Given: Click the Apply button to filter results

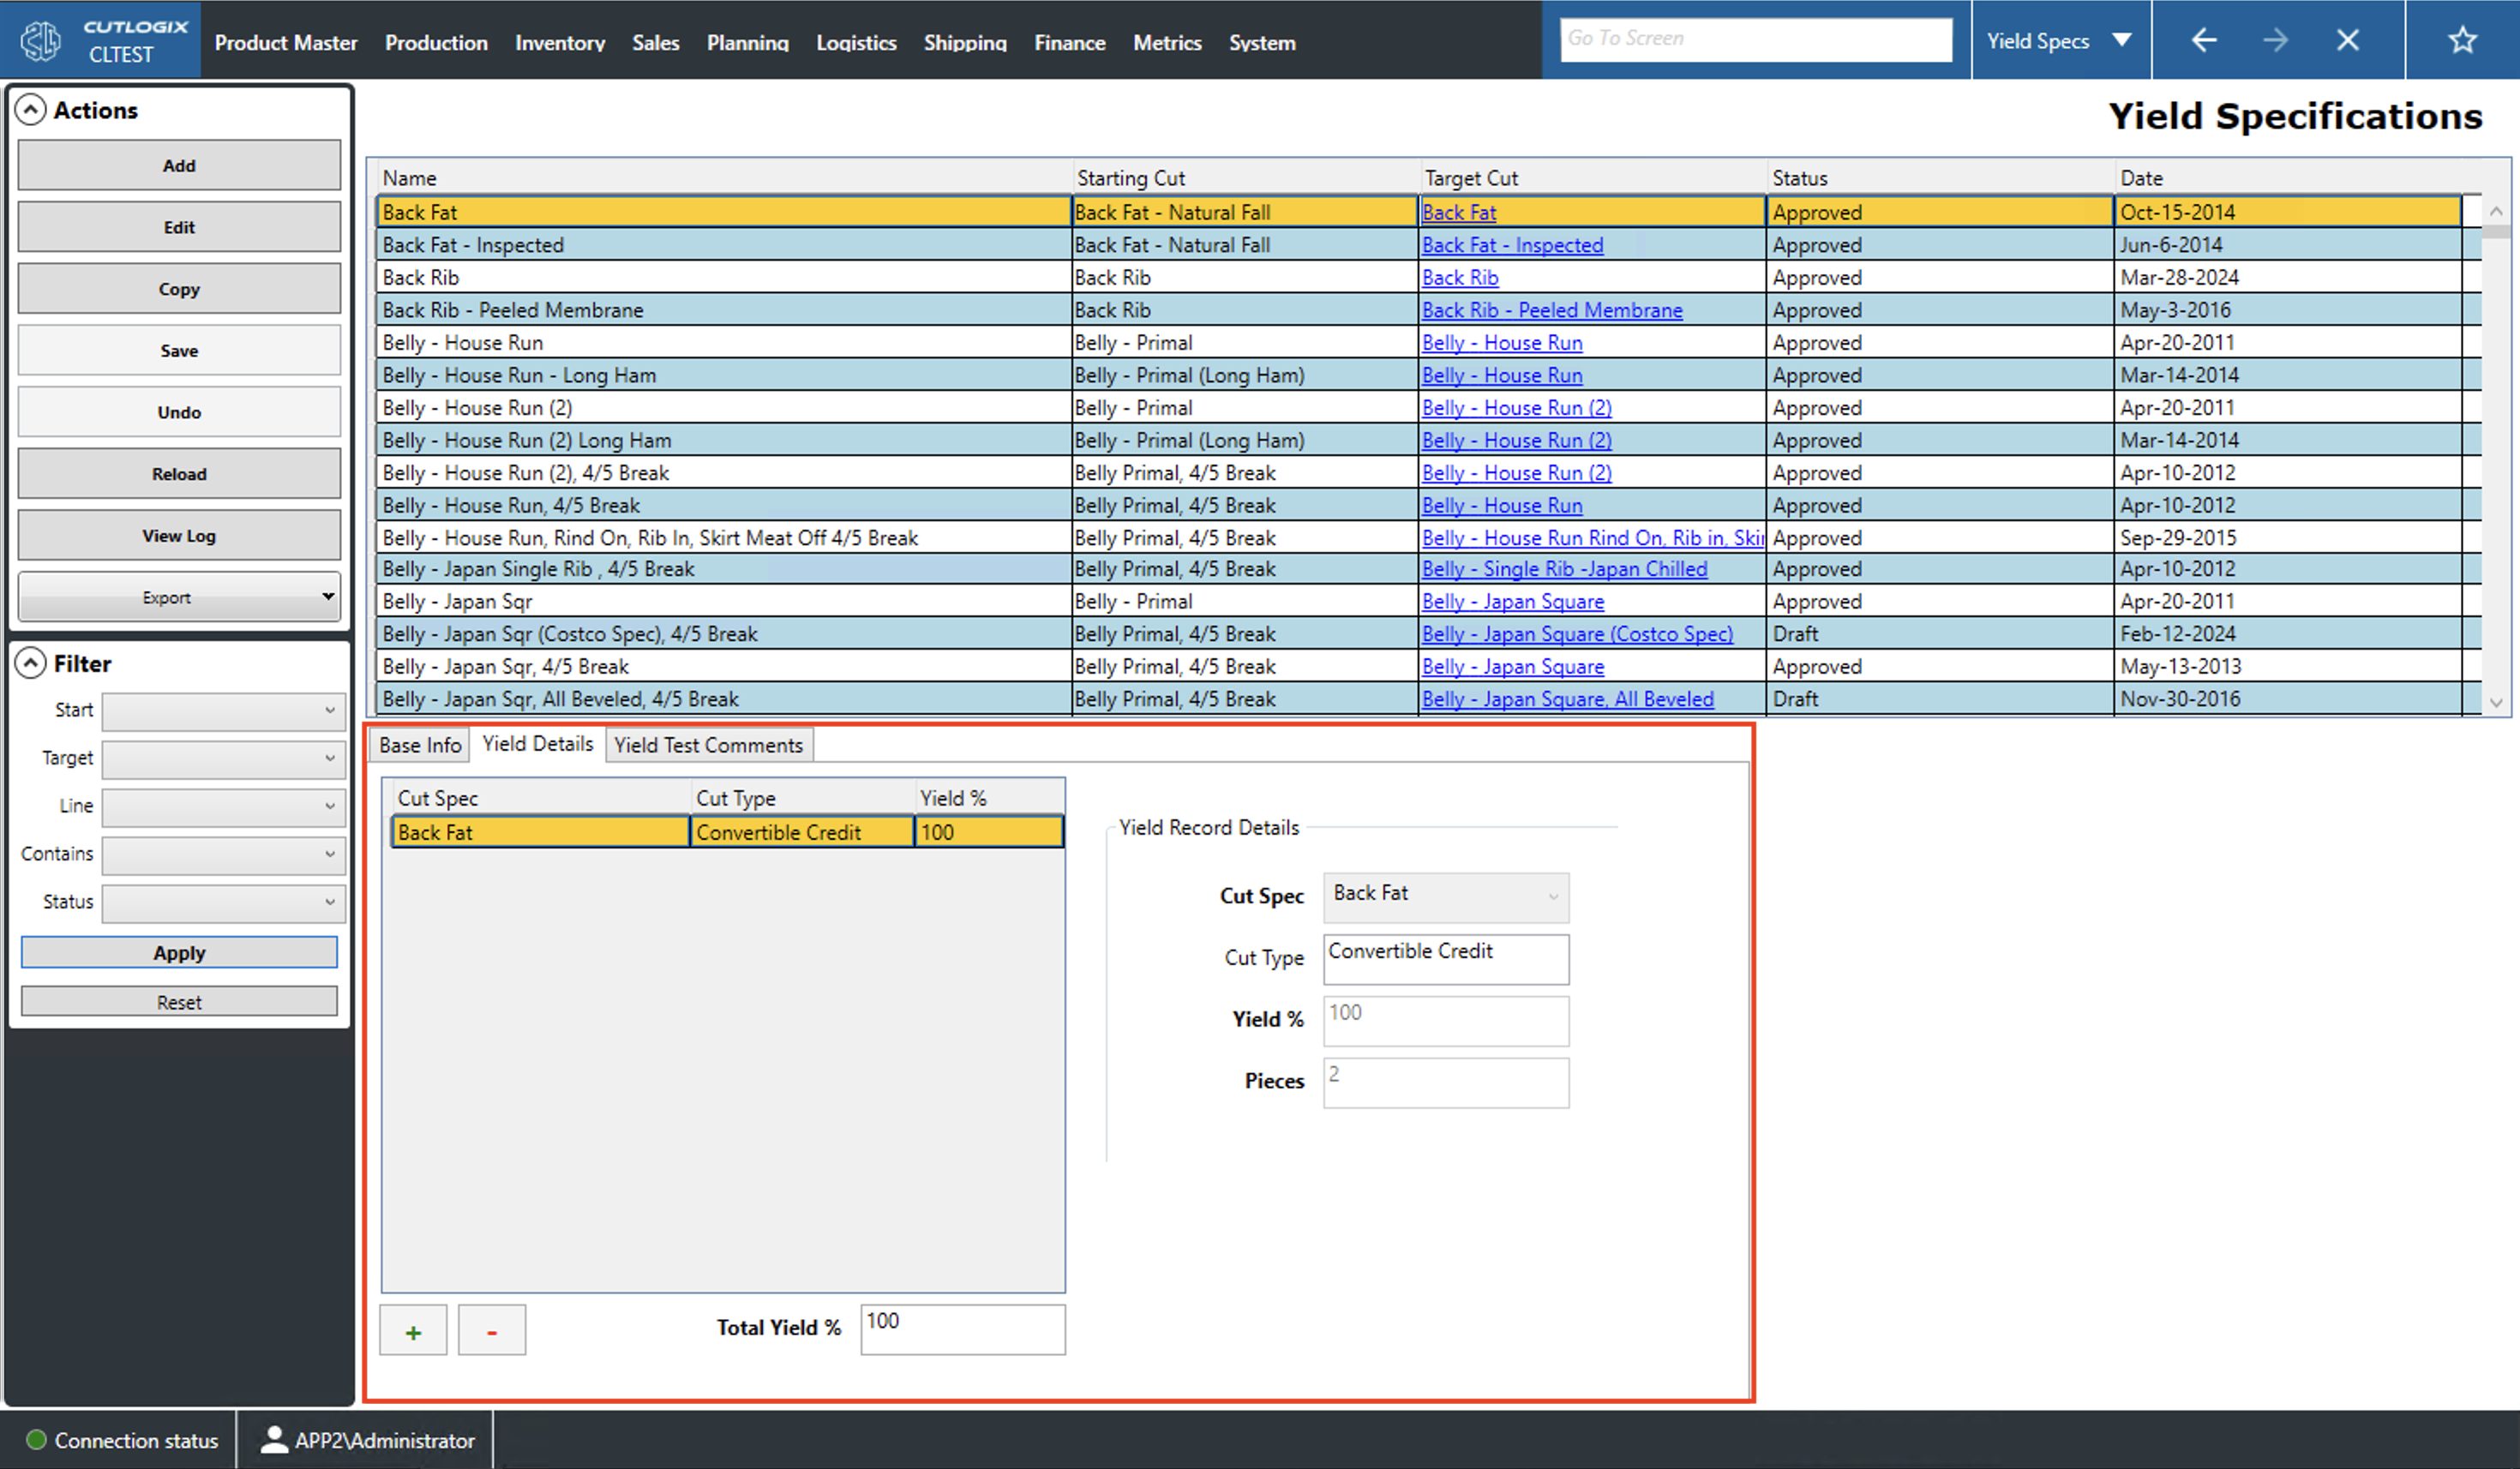Looking at the screenshot, I should pyautogui.click(x=179, y=952).
